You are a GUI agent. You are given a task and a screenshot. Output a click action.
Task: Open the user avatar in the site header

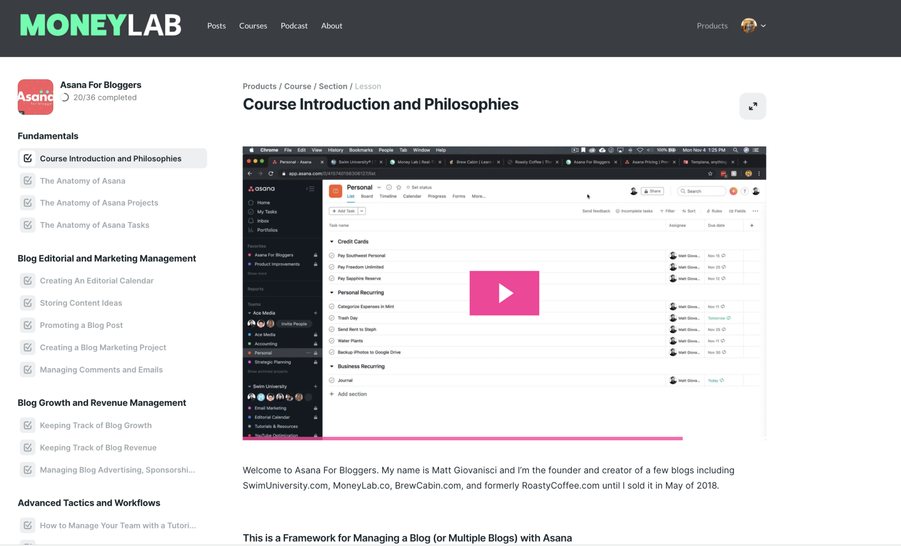pos(748,25)
